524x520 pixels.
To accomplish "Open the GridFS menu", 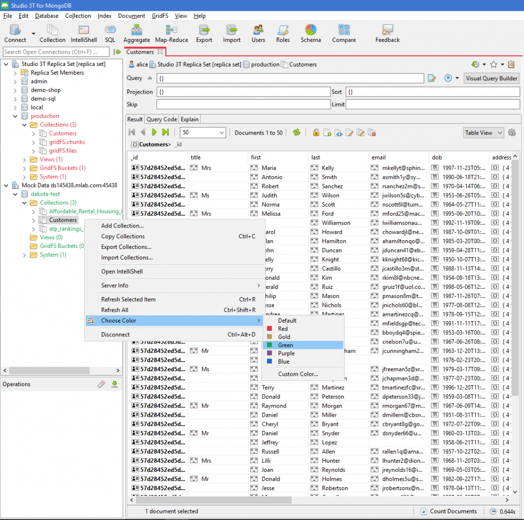I will point(160,16).
